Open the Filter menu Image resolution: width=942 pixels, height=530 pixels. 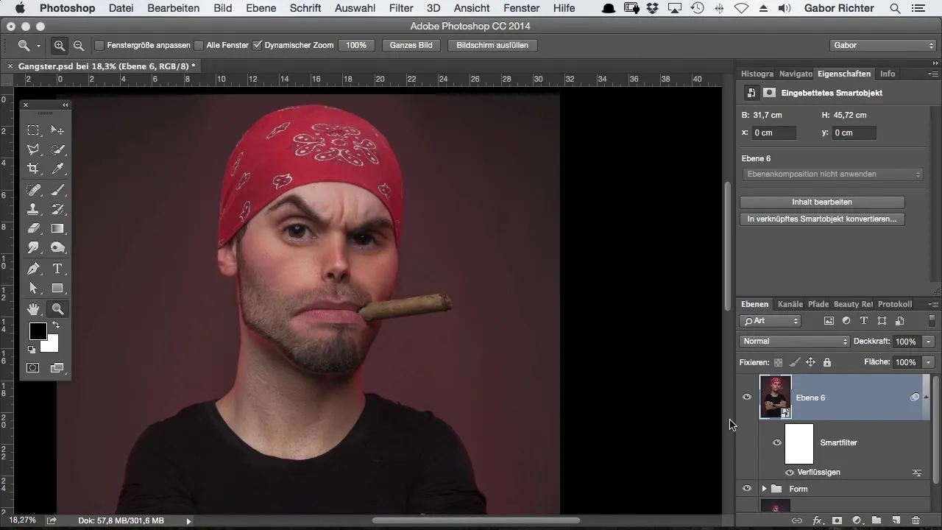click(x=401, y=8)
